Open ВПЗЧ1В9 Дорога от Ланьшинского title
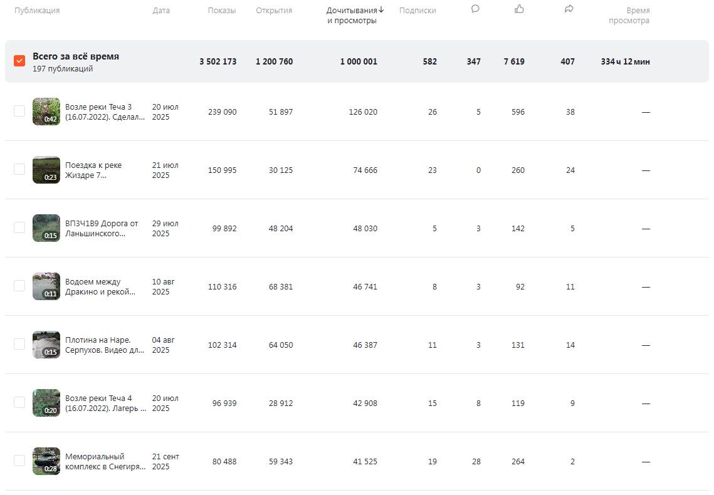Viewport: 714px width, 495px height. tap(102, 229)
